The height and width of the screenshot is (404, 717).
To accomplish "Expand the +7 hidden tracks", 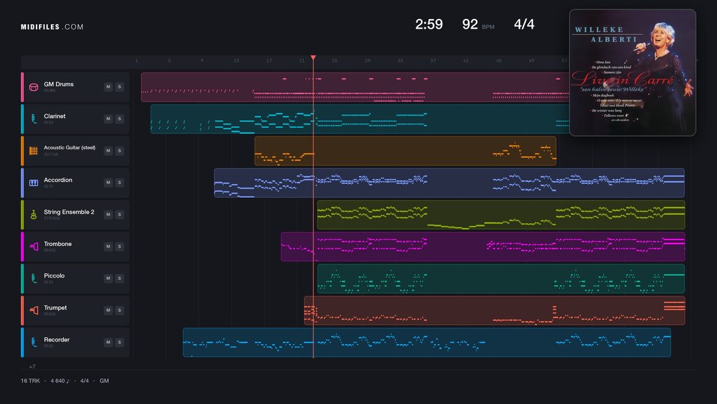I will (x=32, y=366).
